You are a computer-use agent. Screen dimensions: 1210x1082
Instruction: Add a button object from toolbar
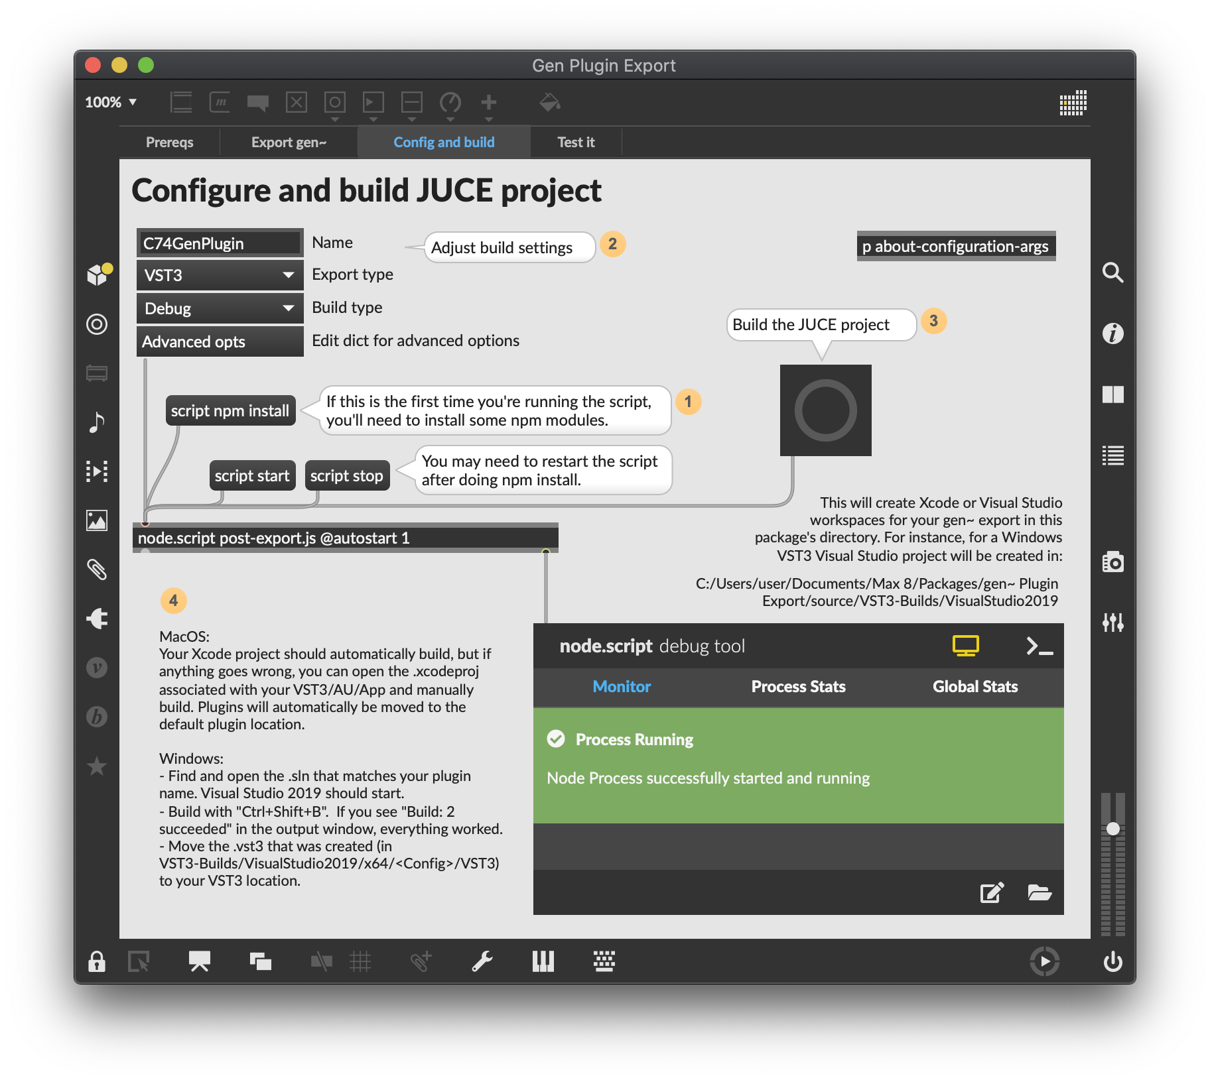[x=335, y=102]
